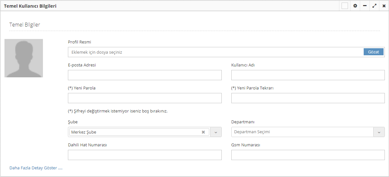389x177 pixels.
Task: Focus the Dahili Hat Numarası input
Action: coord(145,155)
